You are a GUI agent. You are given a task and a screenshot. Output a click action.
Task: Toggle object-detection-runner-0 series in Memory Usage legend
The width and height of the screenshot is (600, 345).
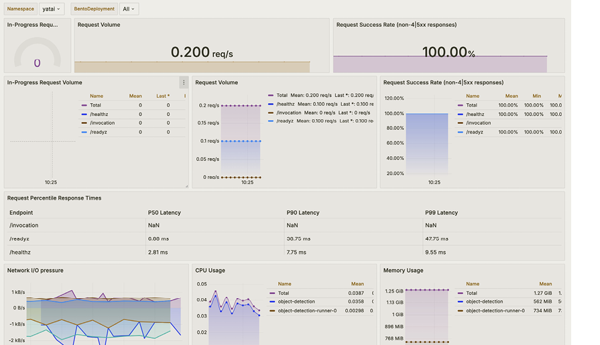[x=495, y=311]
